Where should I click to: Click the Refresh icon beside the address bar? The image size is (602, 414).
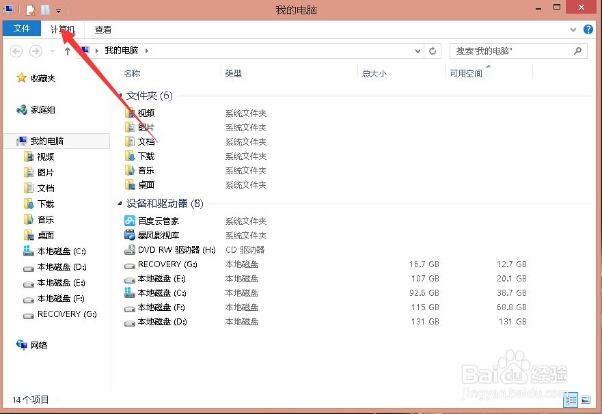pos(433,51)
